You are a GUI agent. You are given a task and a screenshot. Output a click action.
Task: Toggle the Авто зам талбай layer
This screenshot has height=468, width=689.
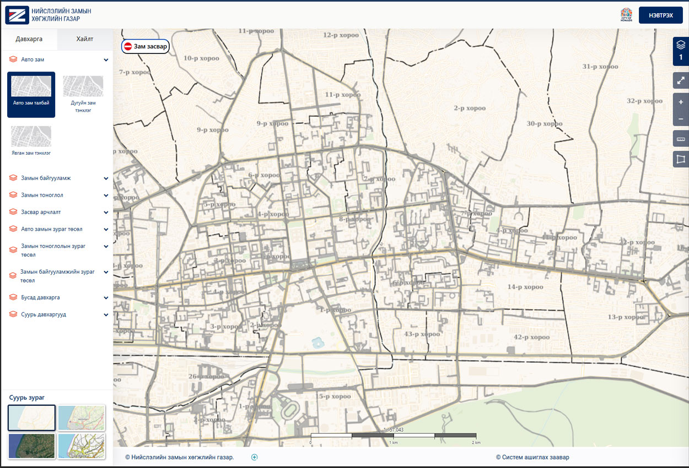tap(31, 94)
